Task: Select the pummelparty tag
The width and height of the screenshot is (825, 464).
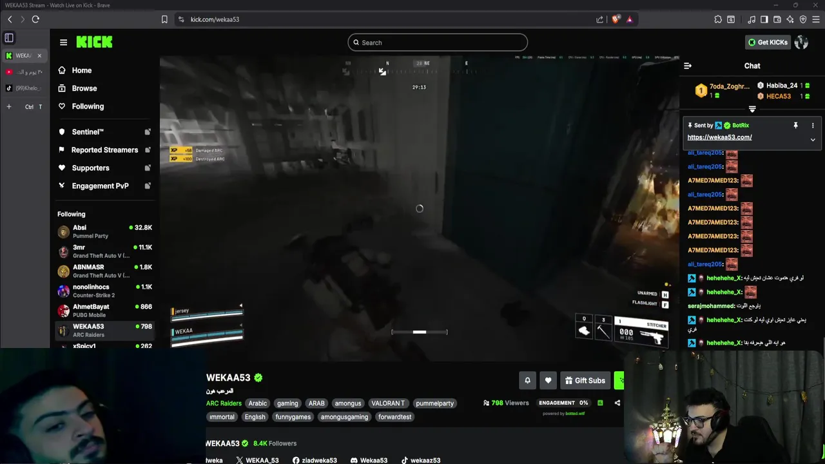Action: (x=434, y=403)
